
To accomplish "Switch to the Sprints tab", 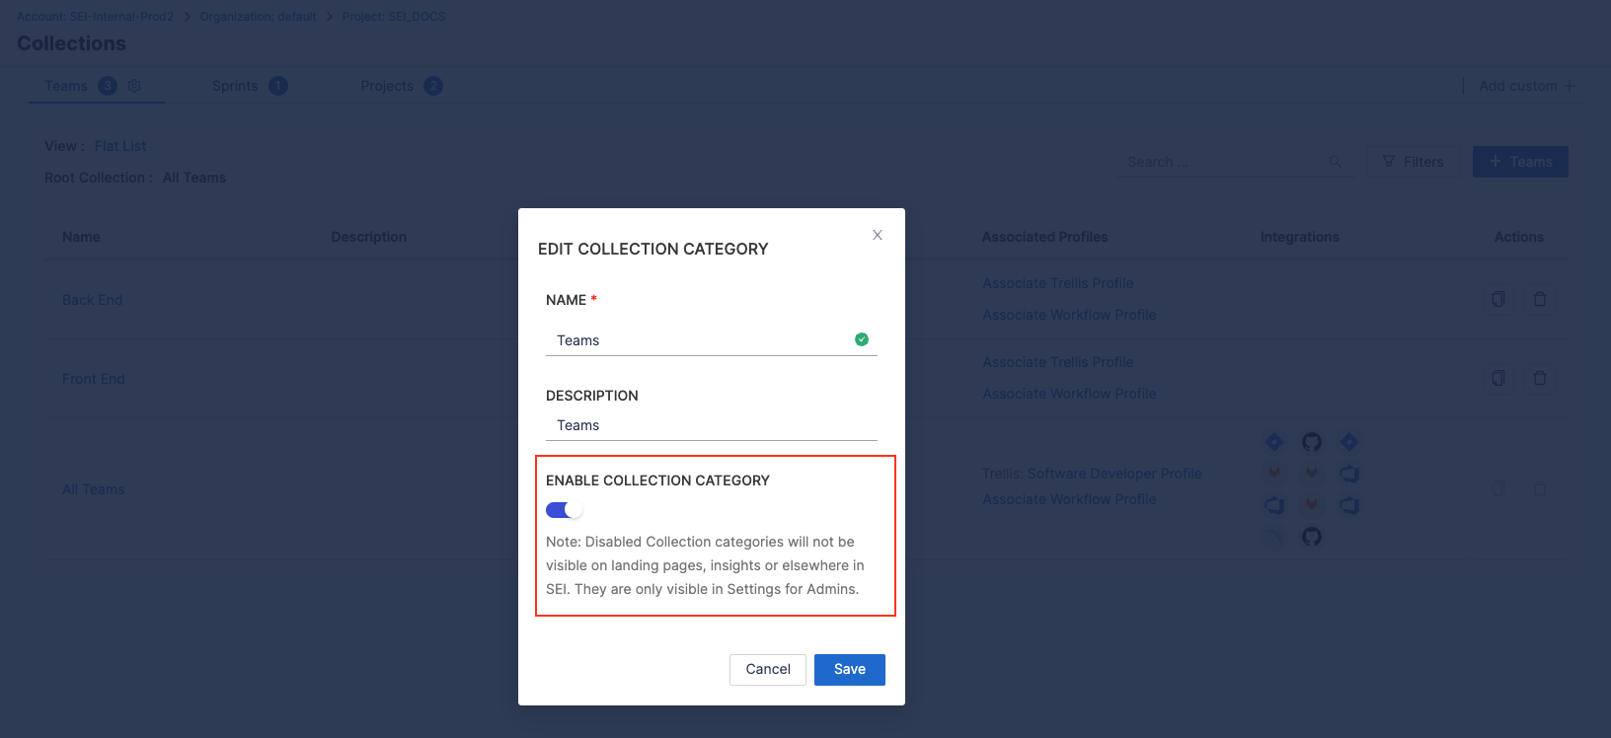I will pyautogui.click(x=235, y=86).
